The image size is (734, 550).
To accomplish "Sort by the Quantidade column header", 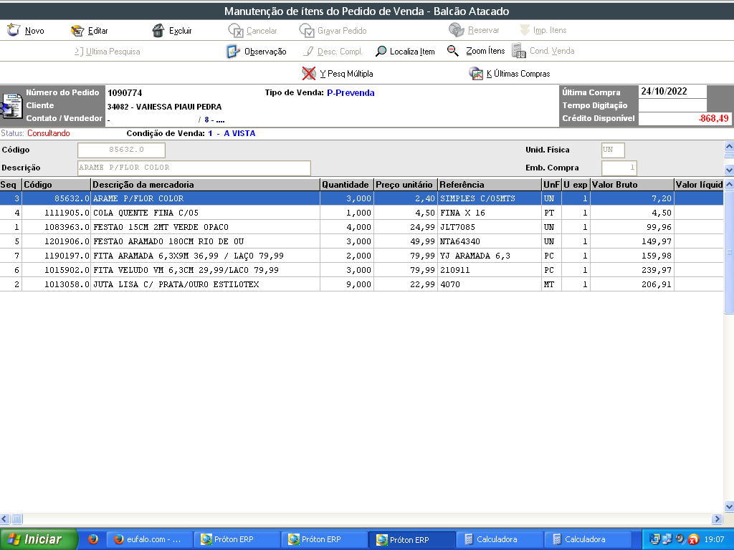I will (345, 185).
